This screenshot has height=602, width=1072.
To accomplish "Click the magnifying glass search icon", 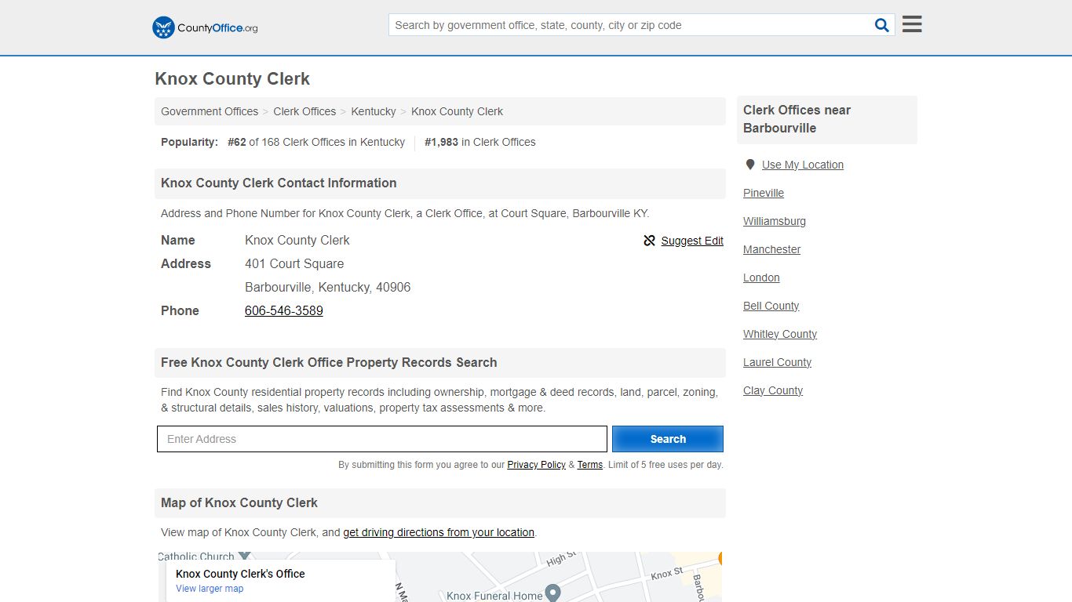I will click(x=882, y=25).
